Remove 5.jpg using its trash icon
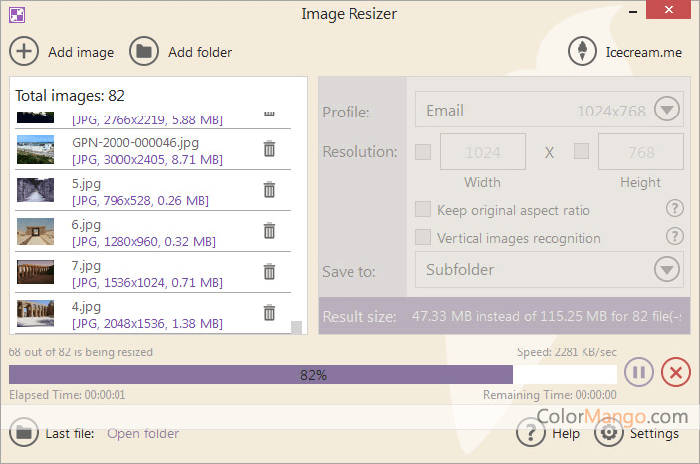Viewport: 700px width, 464px height. pos(269,189)
